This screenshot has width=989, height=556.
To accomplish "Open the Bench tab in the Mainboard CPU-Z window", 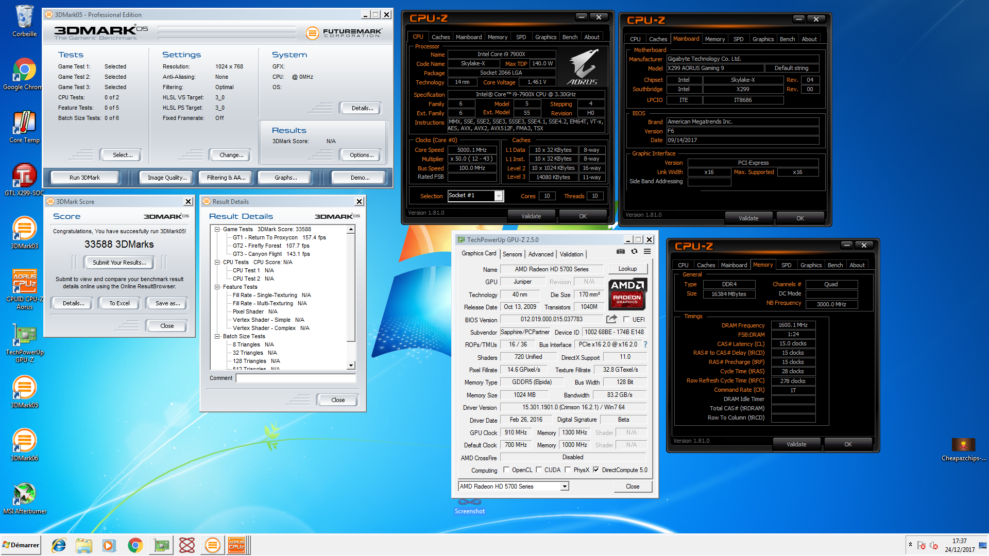I will click(787, 39).
